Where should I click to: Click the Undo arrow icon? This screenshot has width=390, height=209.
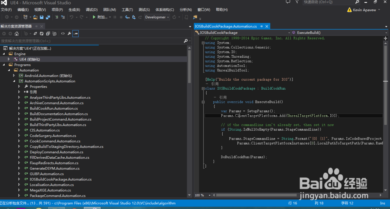pyautogui.click(x=71, y=17)
